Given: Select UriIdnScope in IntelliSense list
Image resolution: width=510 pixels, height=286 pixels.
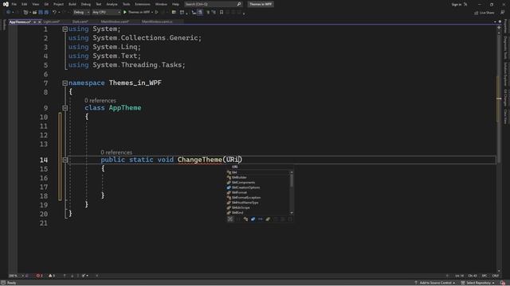Looking at the screenshot, I should 258,207.
